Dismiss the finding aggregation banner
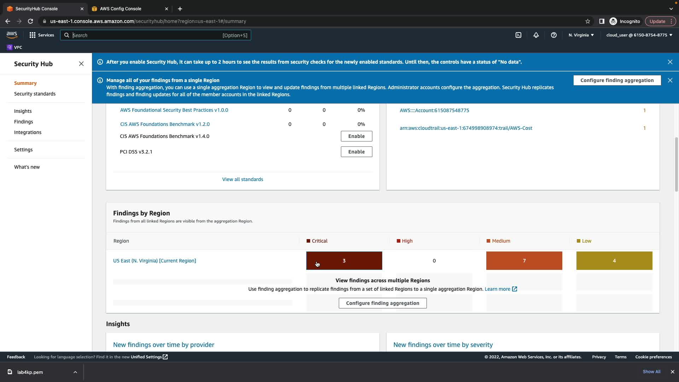The height and width of the screenshot is (382, 679). pos(670,80)
